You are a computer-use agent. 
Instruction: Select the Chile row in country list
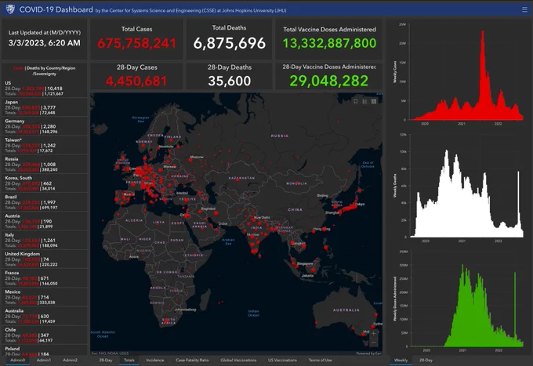[x=45, y=335]
